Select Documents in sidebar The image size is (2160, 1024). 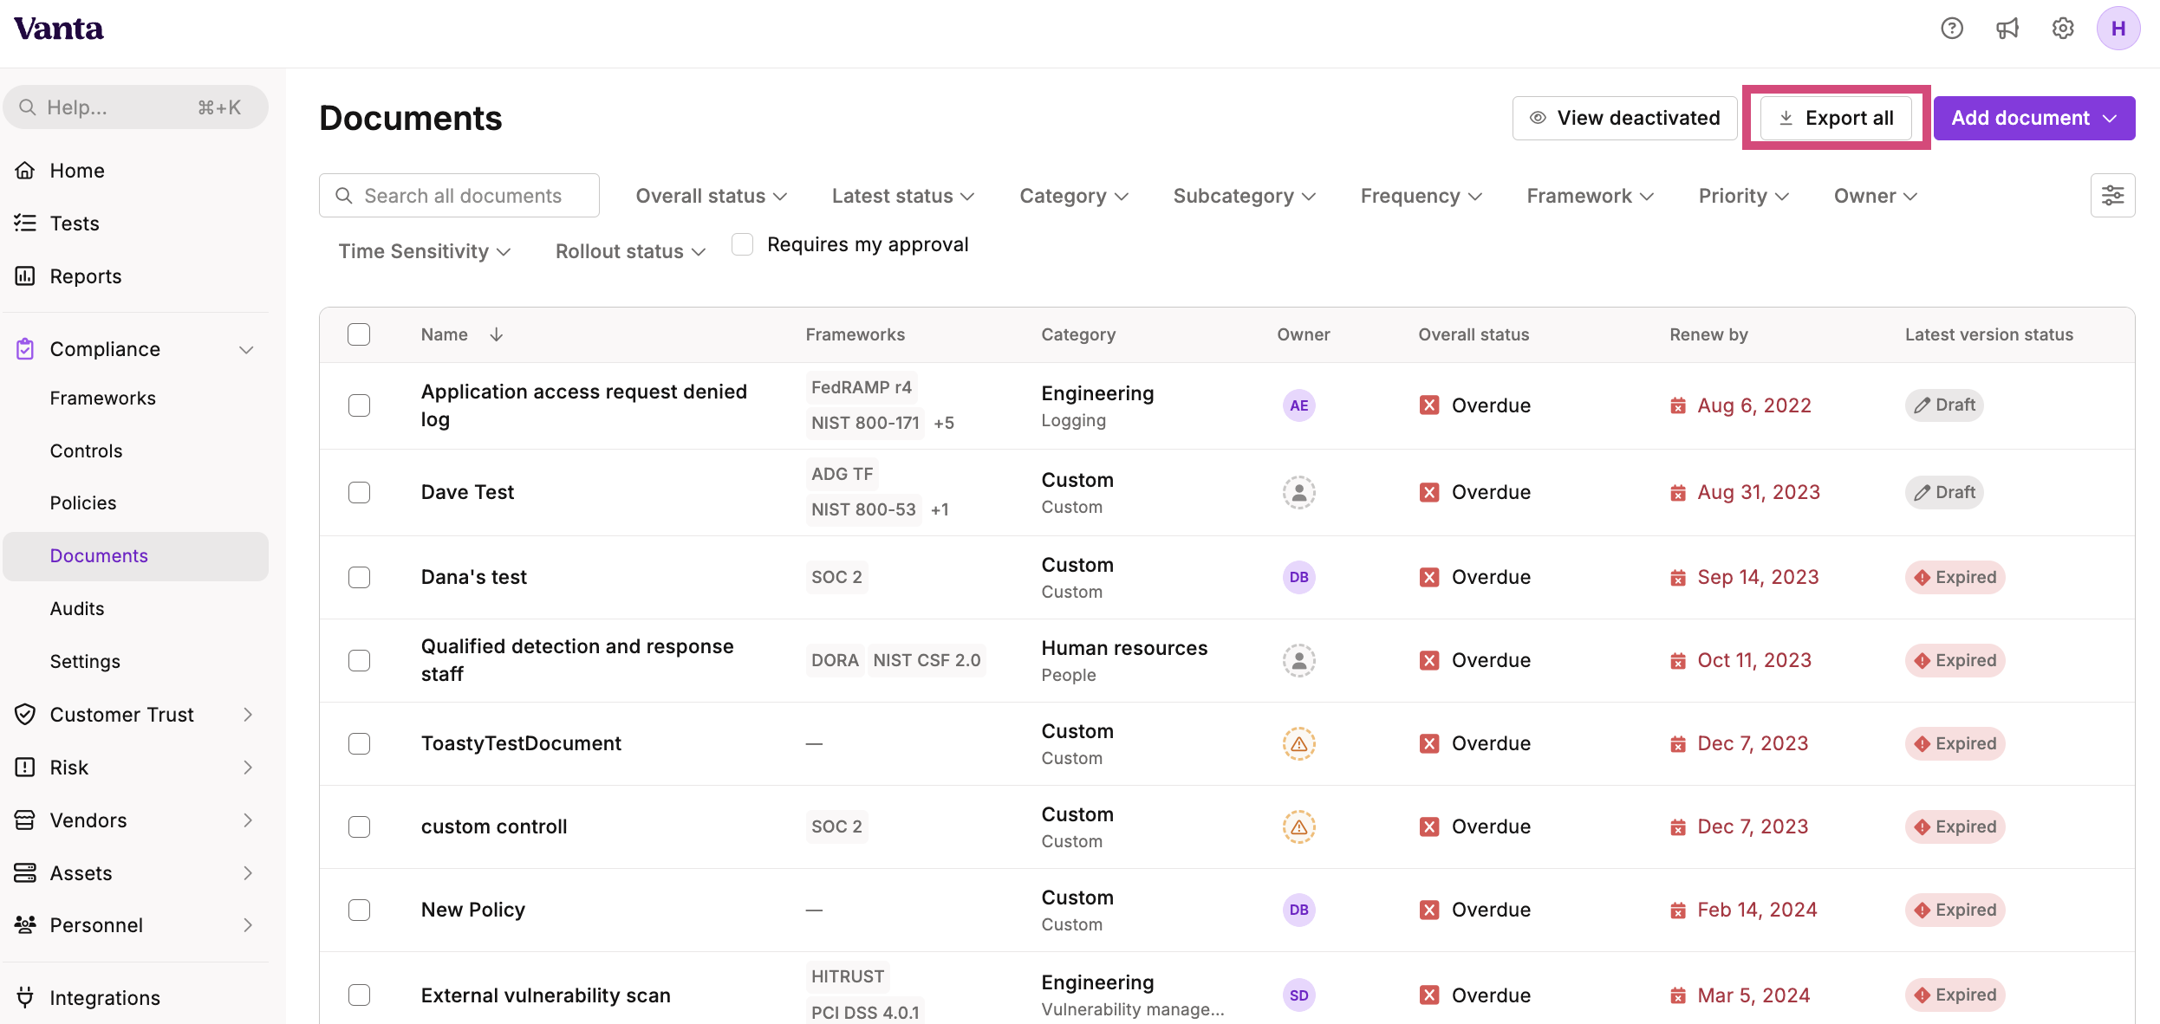coord(135,556)
